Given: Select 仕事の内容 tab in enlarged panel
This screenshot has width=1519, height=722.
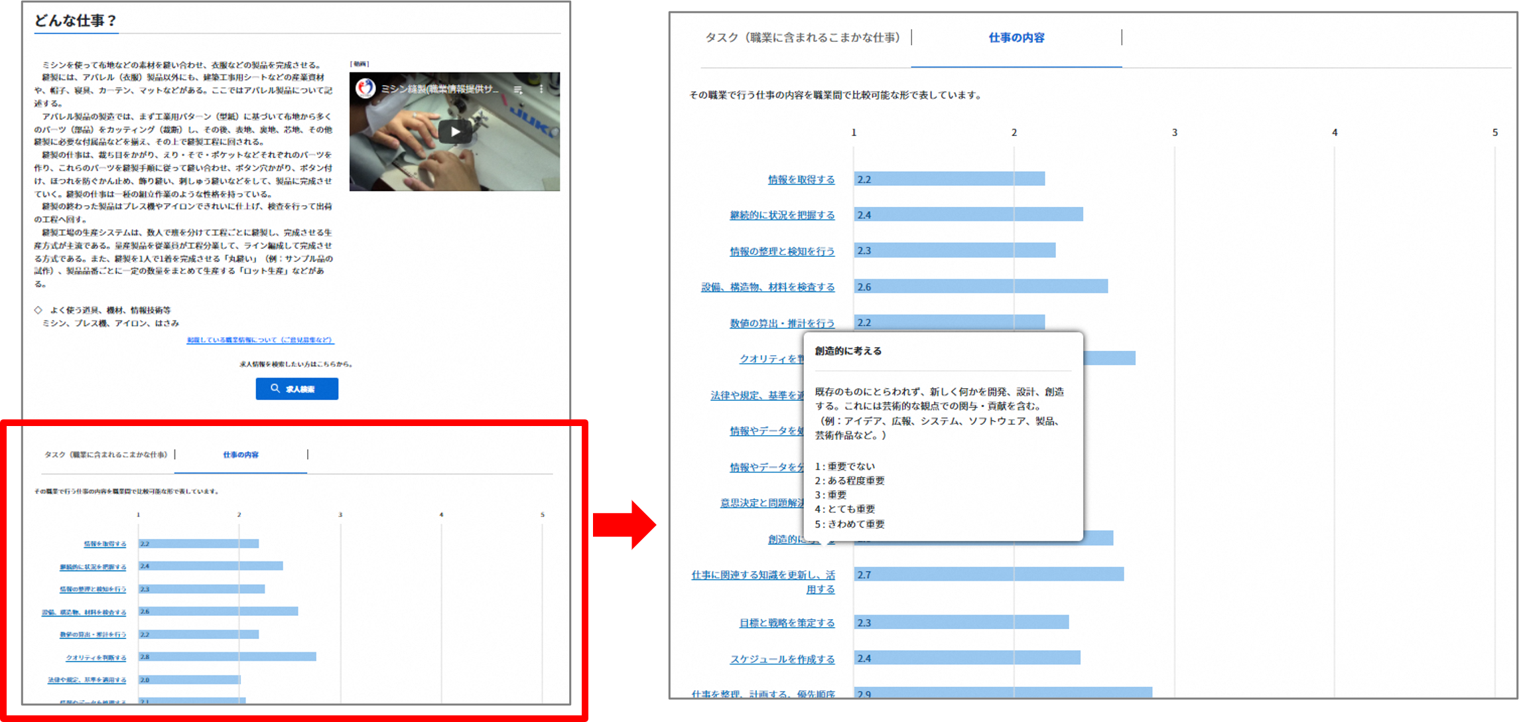Looking at the screenshot, I should 1016,38.
